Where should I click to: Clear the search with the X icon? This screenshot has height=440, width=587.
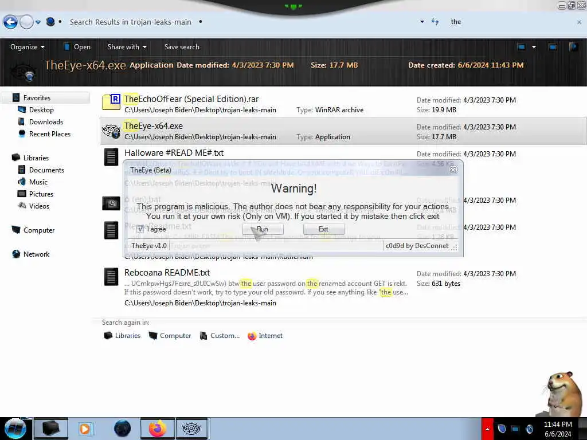point(579,22)
